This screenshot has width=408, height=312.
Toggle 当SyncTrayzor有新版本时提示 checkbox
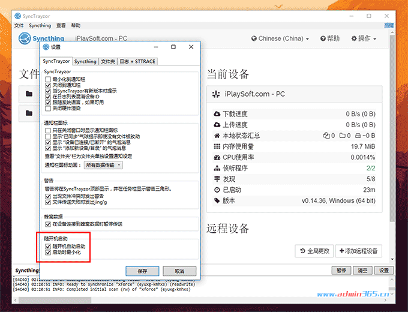click(x=48, y=91)
